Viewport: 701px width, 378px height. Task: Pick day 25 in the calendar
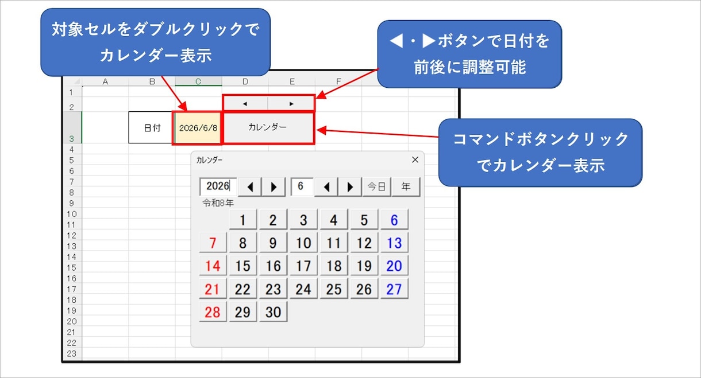334,289
